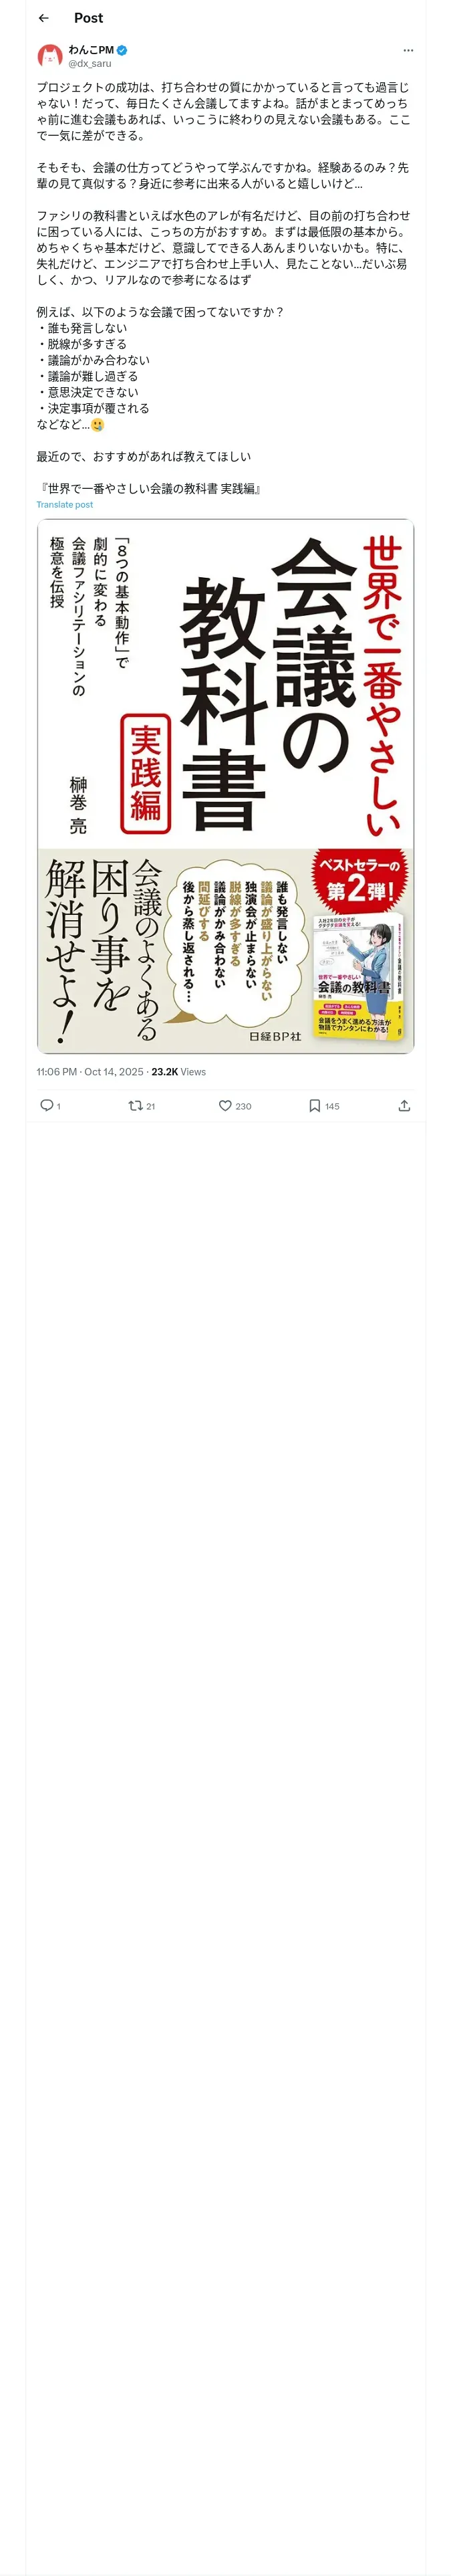Click the crying emoji after などなど
Screen dimensions: 451x2576
(x=98, y=424)
